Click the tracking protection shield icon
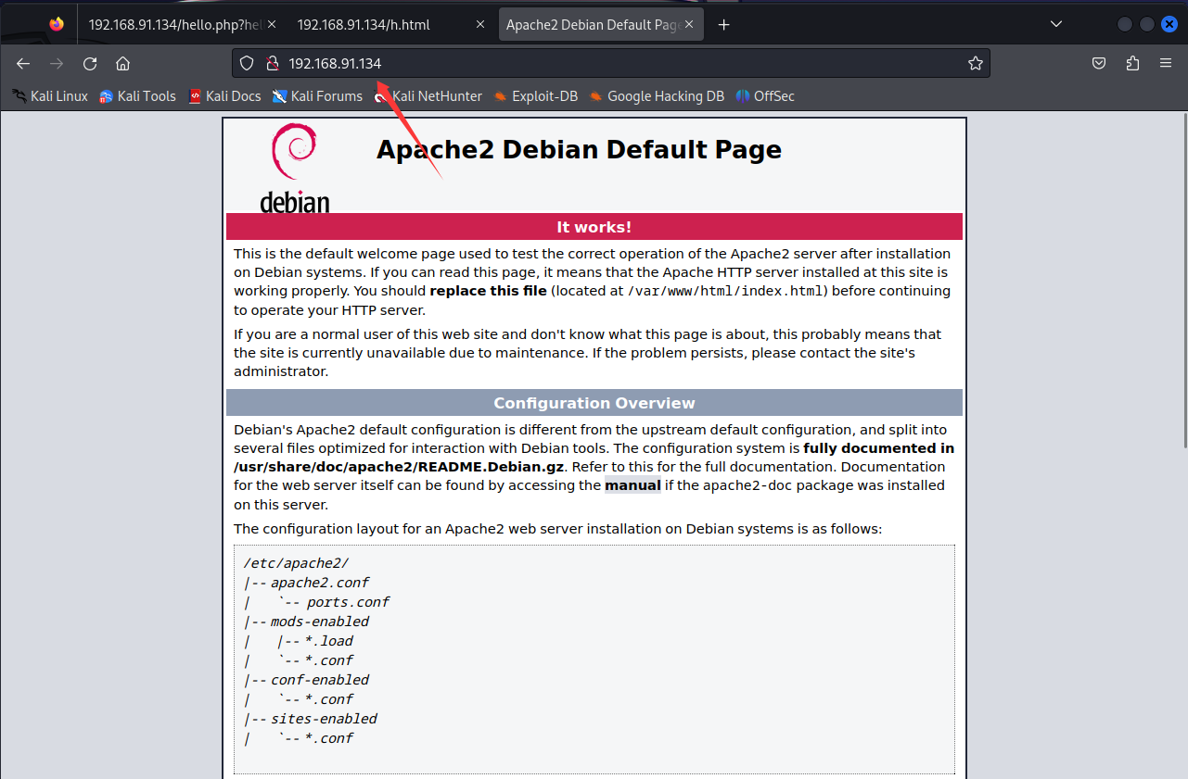 click(x=247, y=63)
